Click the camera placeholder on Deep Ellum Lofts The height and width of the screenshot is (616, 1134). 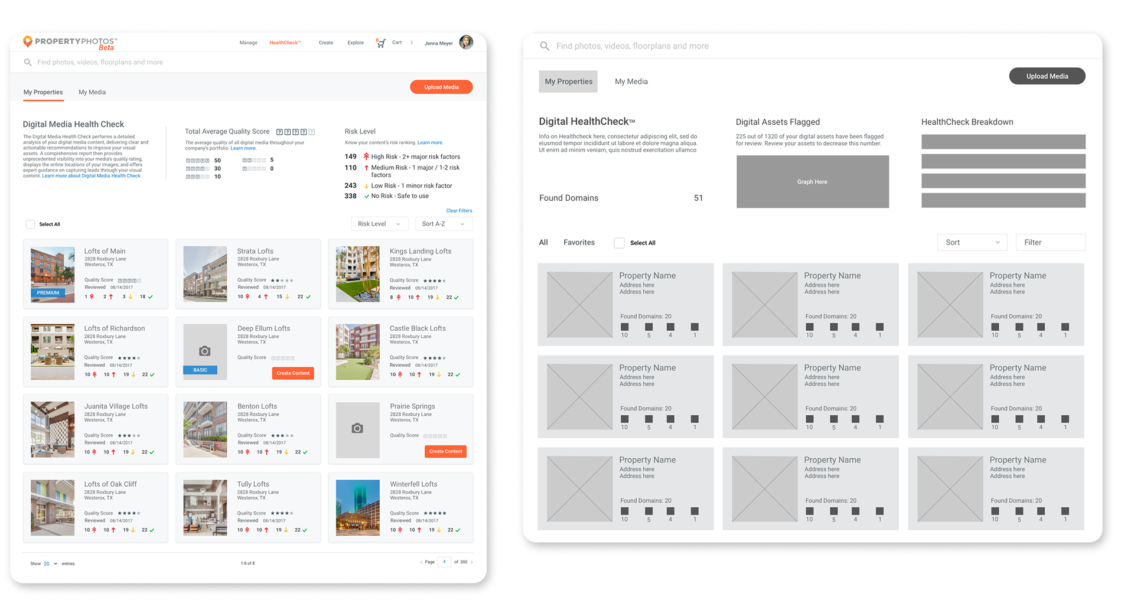(x=205, y=351)
